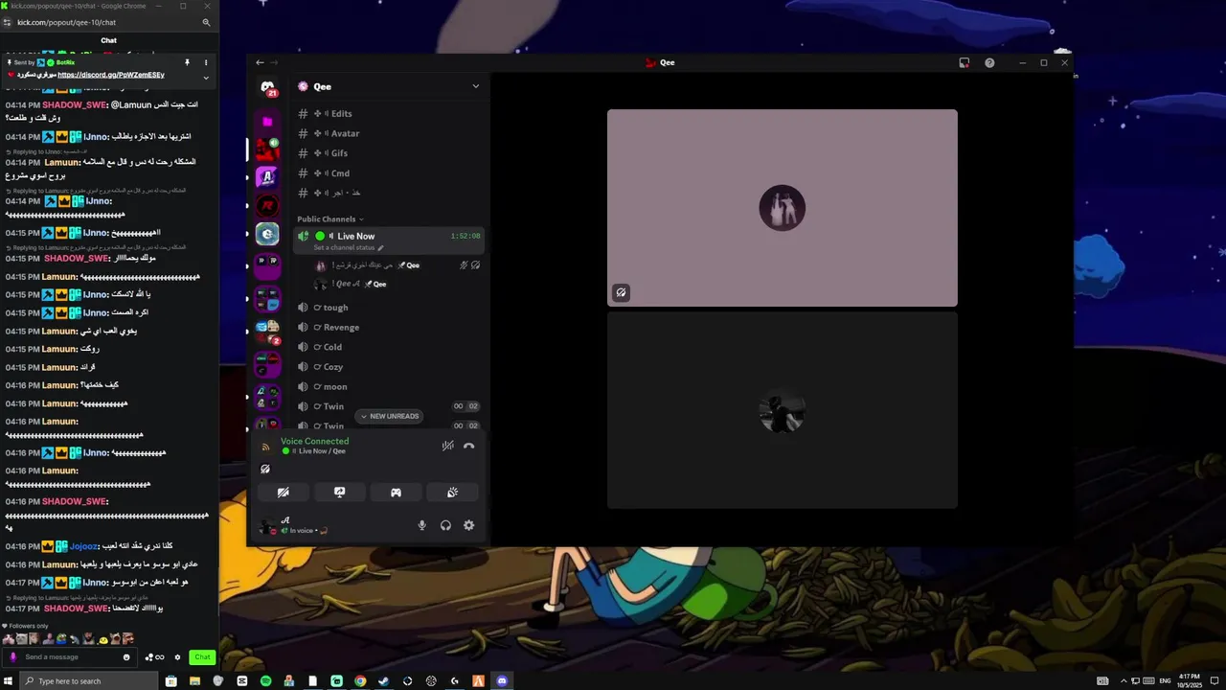Join the Cold voice channel
Screen dimensions: 1226x690
click(388, 347)
